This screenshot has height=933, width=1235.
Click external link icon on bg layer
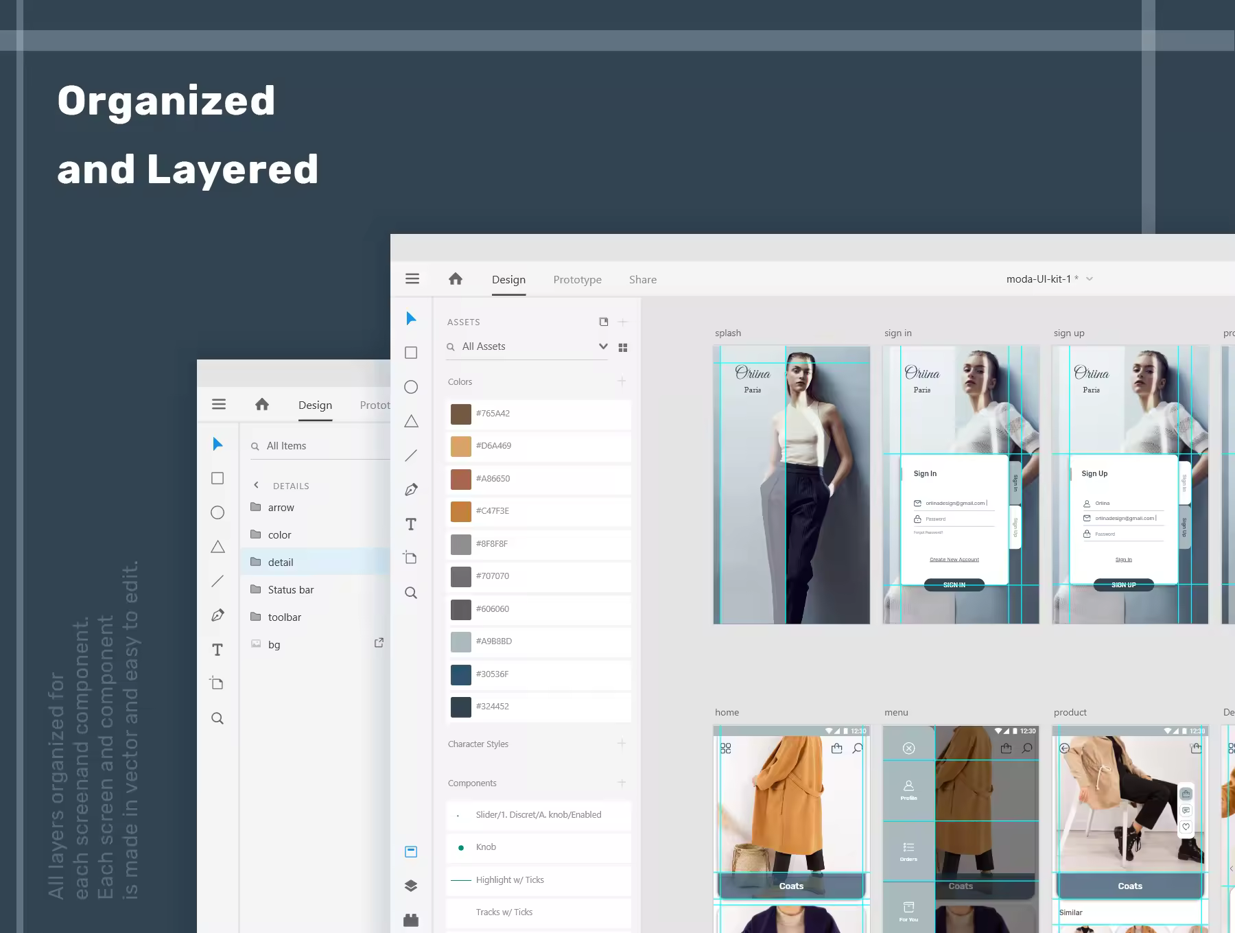click(x=379, y=643)
